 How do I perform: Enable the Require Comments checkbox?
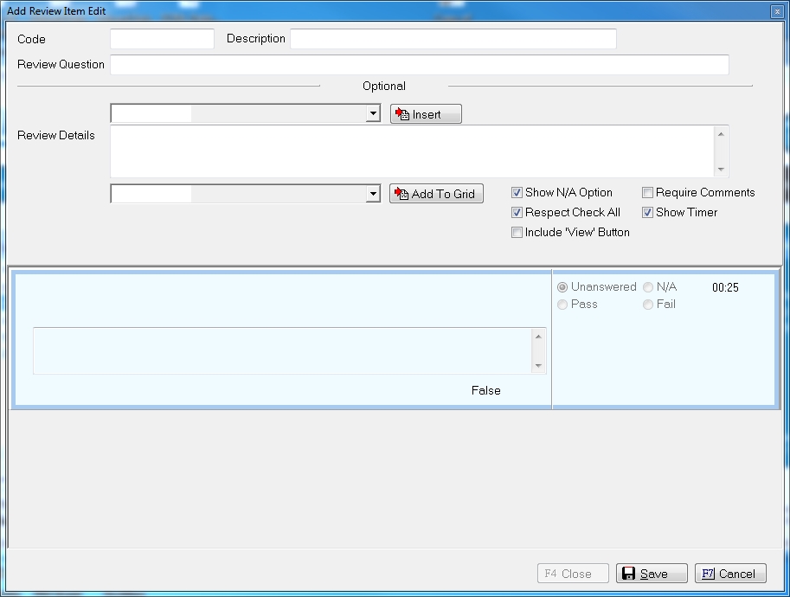648,193
